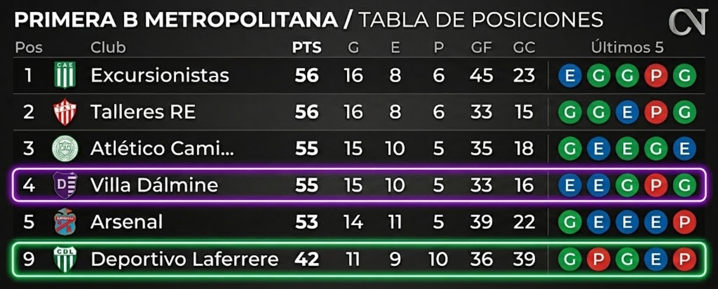Viewport: 718px width, 289px height.
Task: Click the Primera B Metropolitana title
Action: coord(176,20)
